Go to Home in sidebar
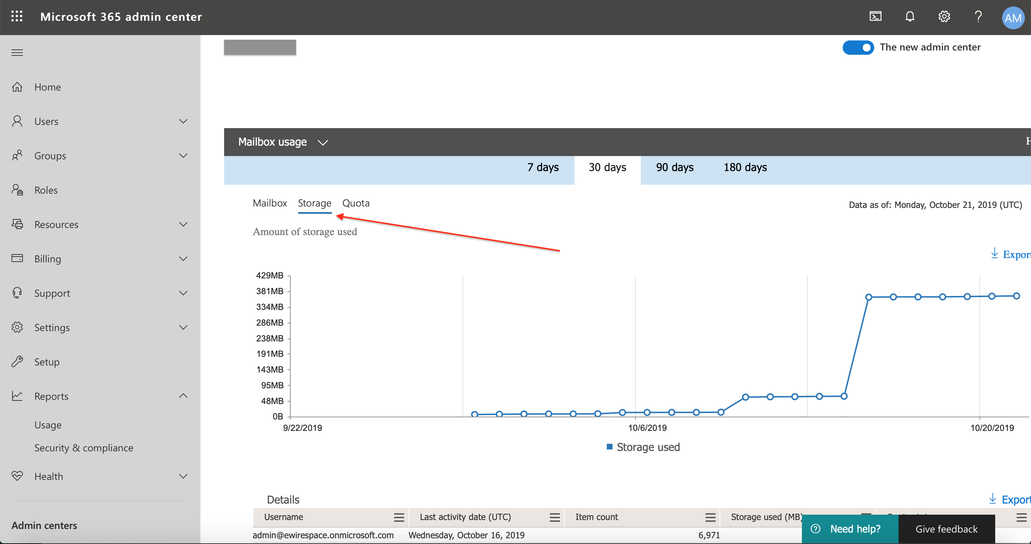1031x544 pixels. [x=48, y=87]
